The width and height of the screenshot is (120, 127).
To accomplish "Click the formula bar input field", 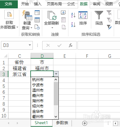I will pyautogui.click(x=99, y=45).
